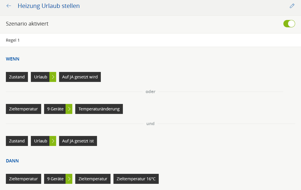
Task: Go back using the arrow icon
Action: pos(9,6)
